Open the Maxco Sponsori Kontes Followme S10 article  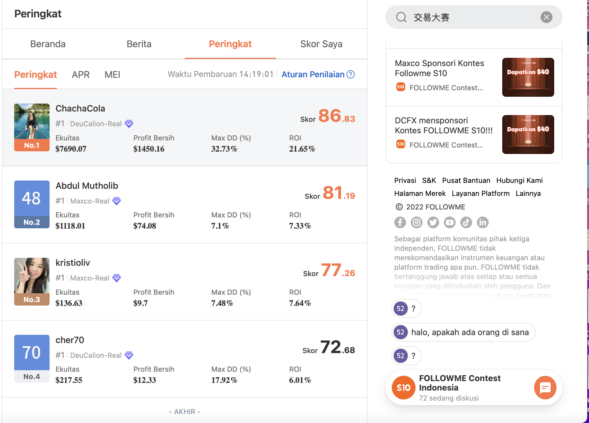click(439, 68)
